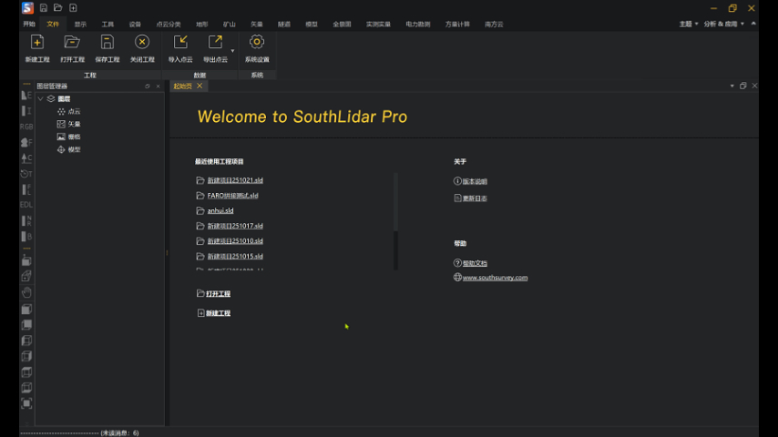Click the quick-access save icon in title bar
Image resolution: width=778 pixels, height=437 pixels.
[43, 8]
